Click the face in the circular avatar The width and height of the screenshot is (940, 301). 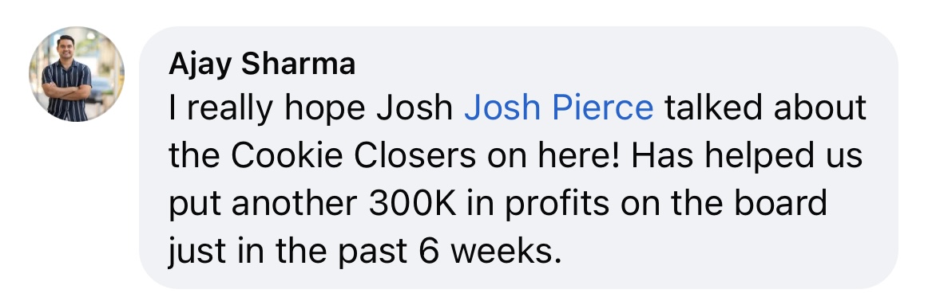pos(66,46)
